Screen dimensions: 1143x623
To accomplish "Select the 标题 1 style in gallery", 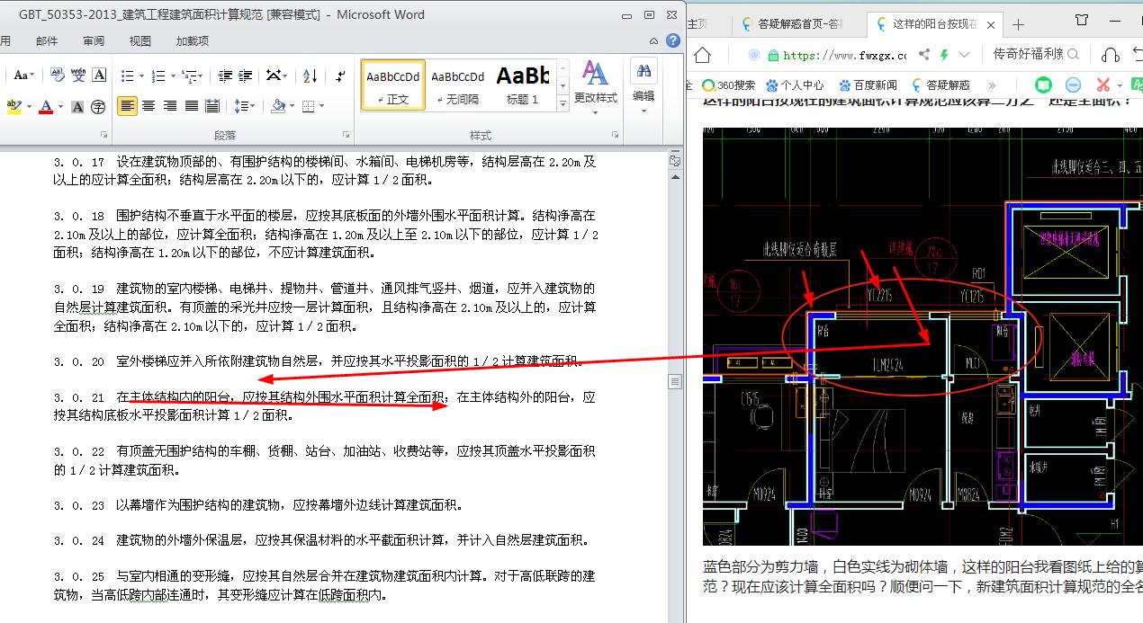I will pyautogui.click(x=523, y=85).
